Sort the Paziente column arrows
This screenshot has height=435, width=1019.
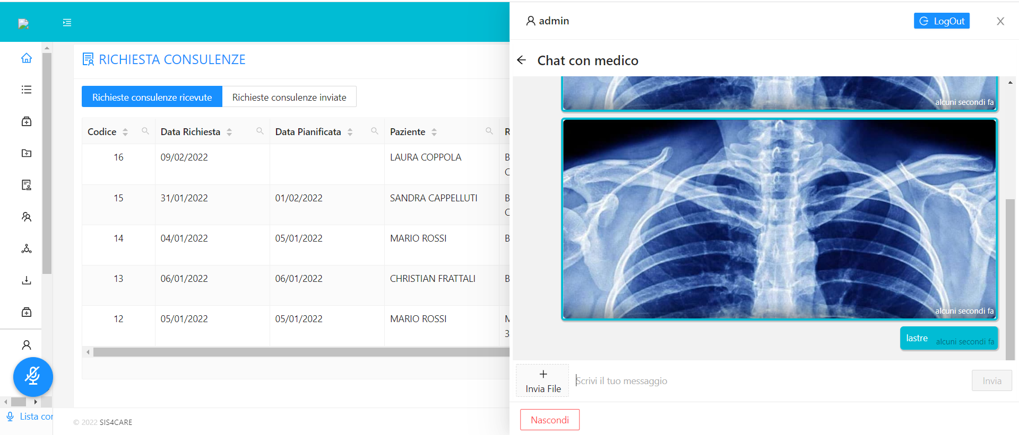click(x=434, y=132)
